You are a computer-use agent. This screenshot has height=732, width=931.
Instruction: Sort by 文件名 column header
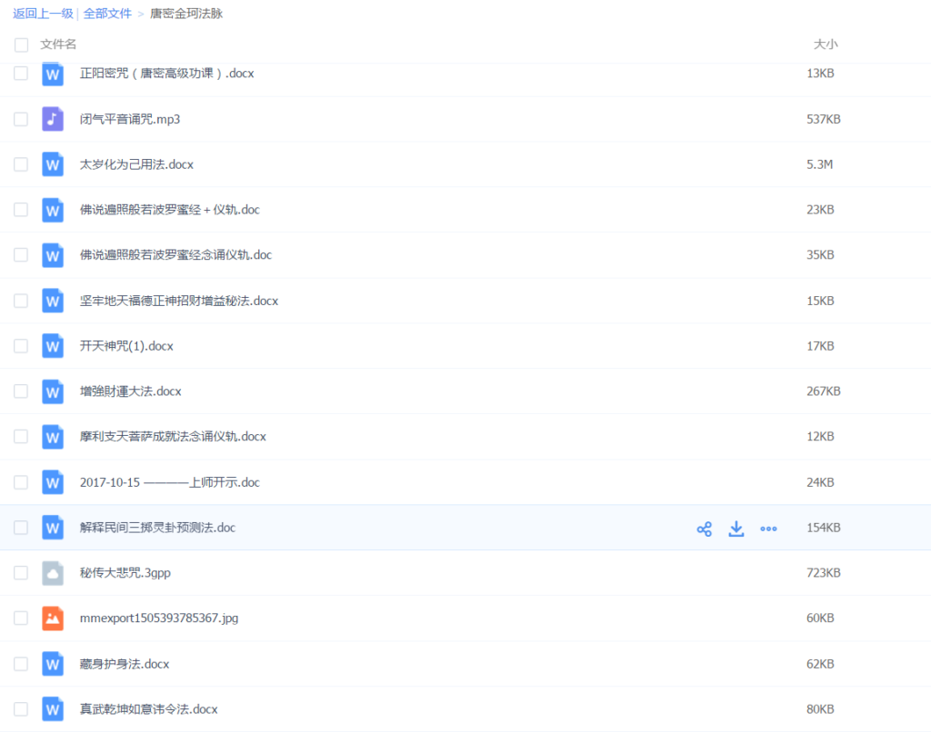pos(59,45)
